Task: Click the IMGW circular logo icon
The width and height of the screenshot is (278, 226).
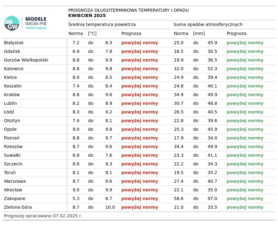Action: click(12, 23)
